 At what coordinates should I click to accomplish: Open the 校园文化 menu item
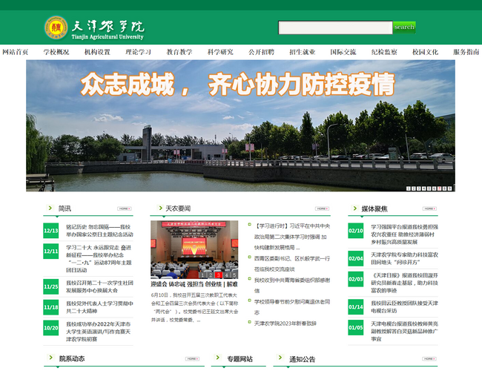coord(425,52)
